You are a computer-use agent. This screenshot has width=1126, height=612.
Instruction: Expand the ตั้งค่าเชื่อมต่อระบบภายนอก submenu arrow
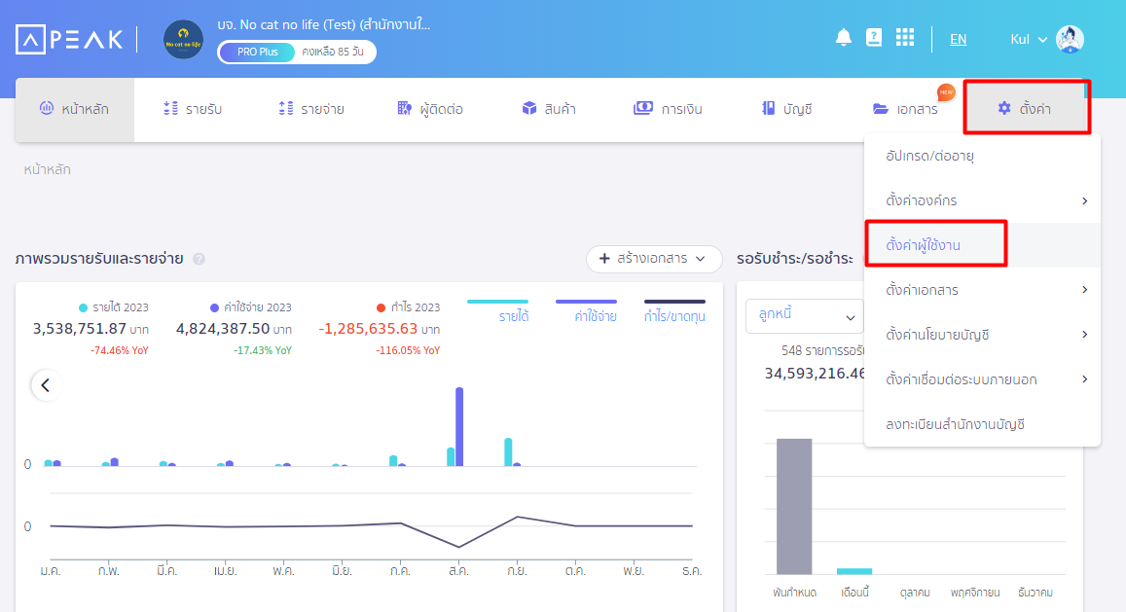(1084, 379)
